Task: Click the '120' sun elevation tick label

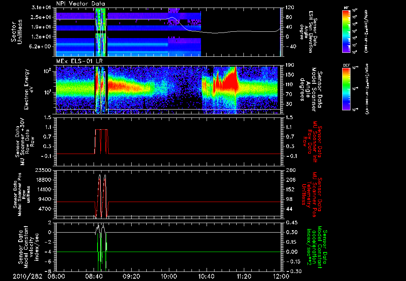Action: tap(290, 8)
